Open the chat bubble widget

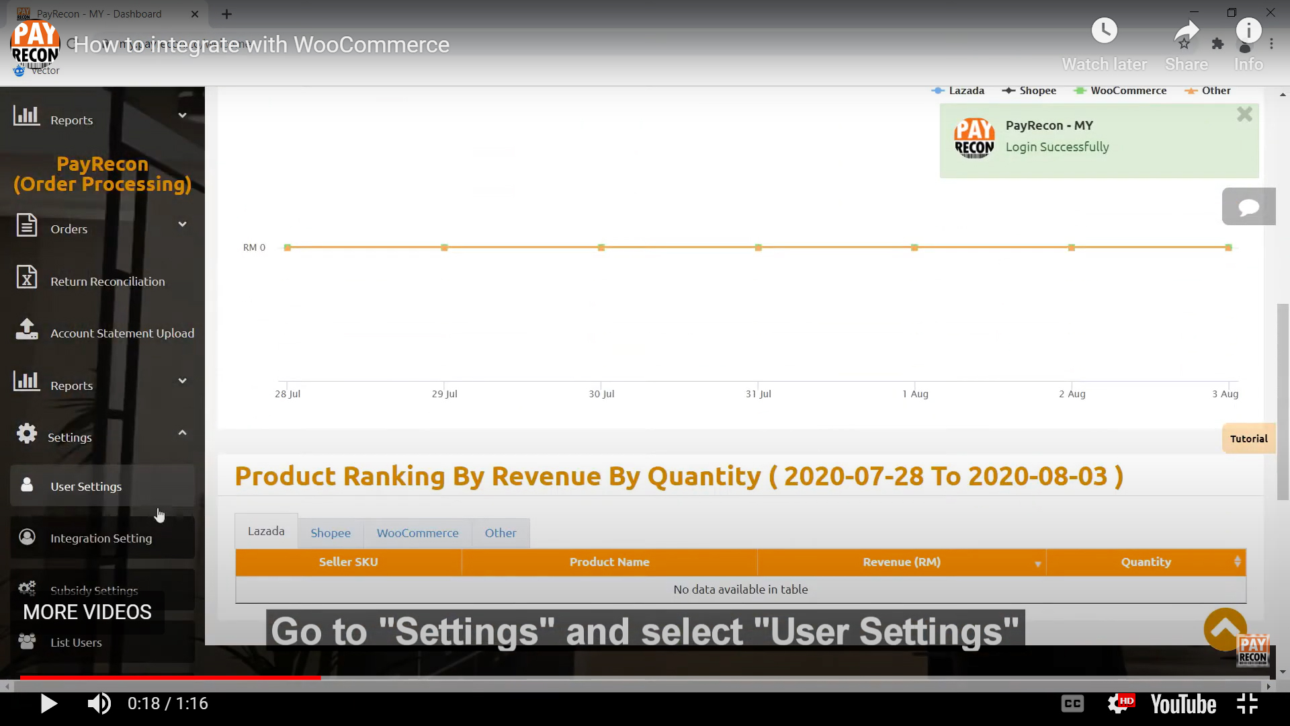click(x=1248, y=206)
